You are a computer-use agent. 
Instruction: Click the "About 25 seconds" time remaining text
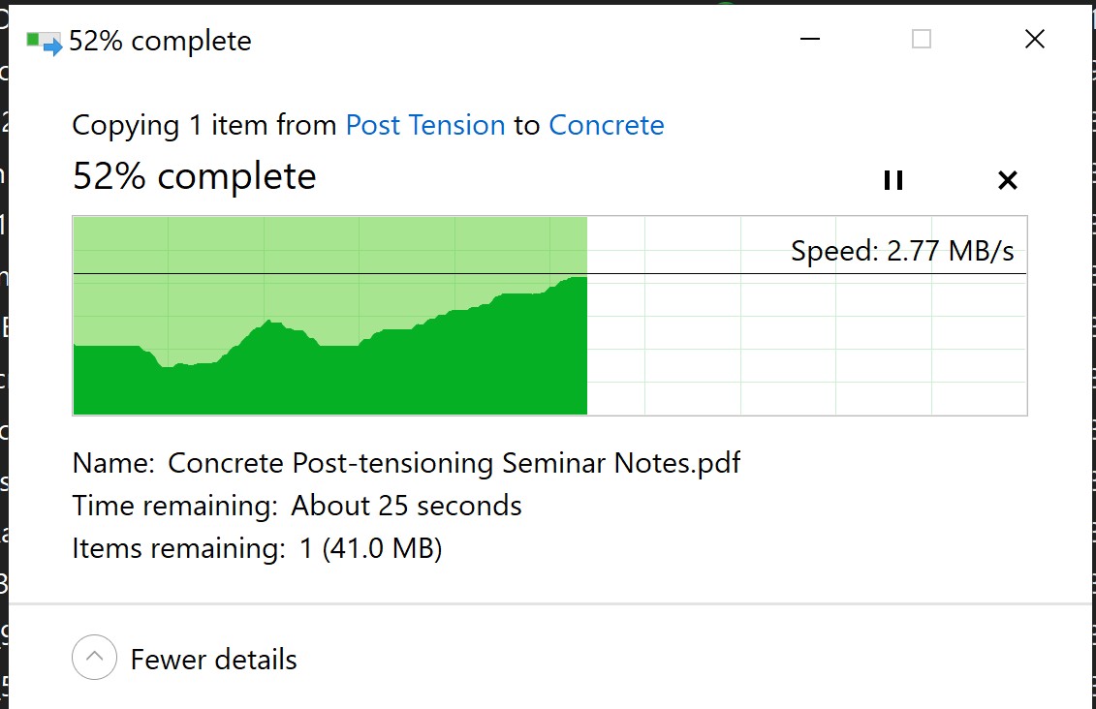[406, 506]
